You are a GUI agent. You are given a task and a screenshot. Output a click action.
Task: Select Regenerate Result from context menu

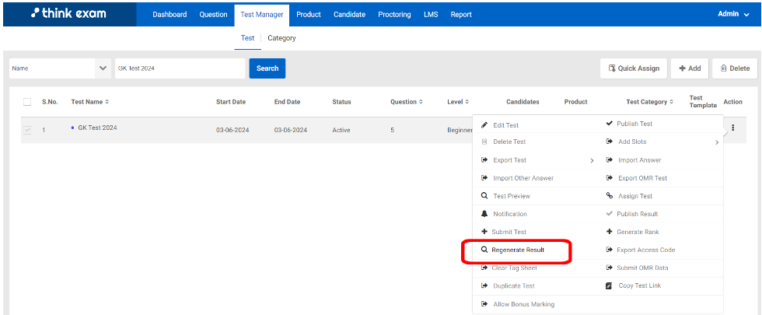(517, 250)
